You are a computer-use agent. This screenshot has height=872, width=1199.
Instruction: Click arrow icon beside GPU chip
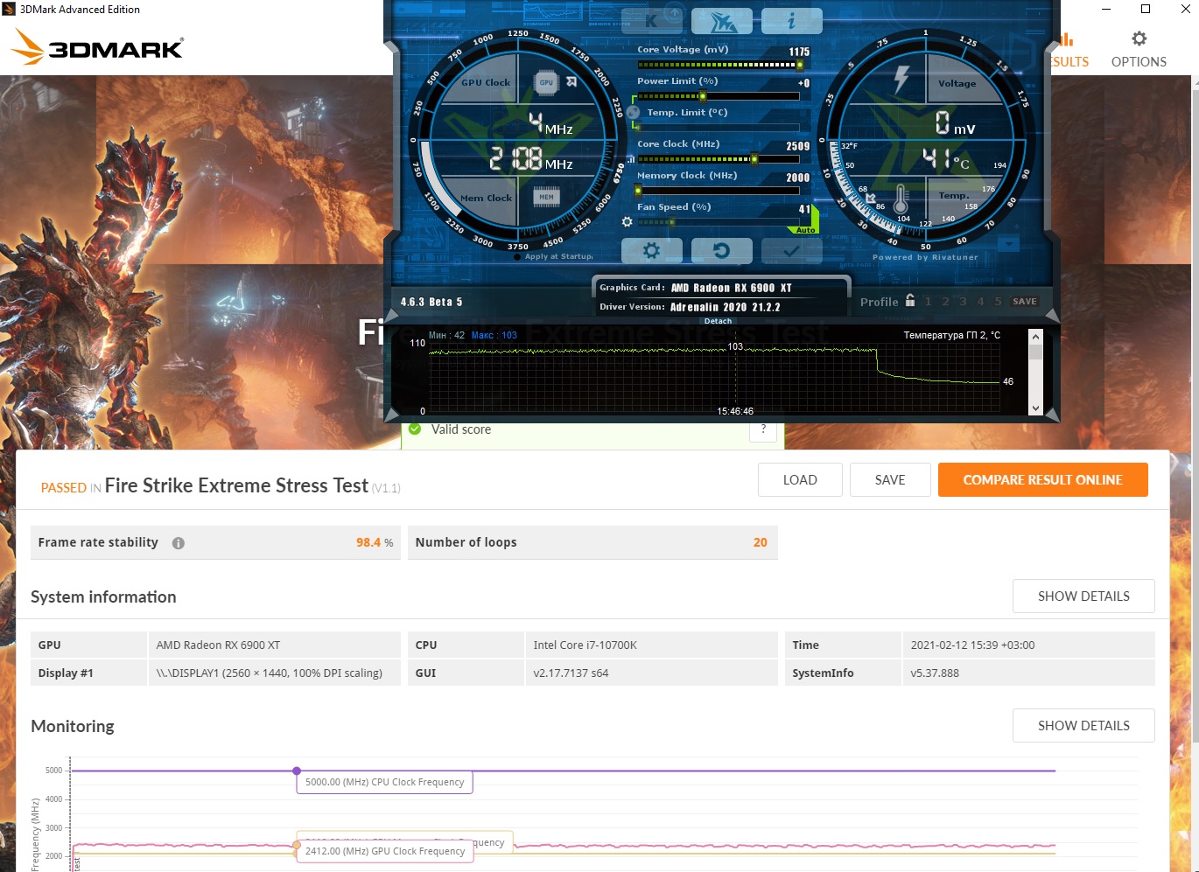(x=571, y=81)
